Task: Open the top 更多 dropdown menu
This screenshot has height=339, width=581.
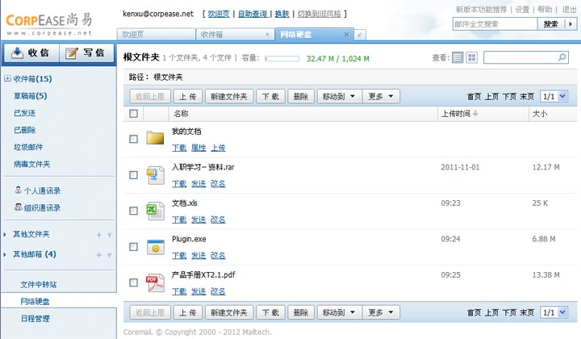Action: click(381, 96)
